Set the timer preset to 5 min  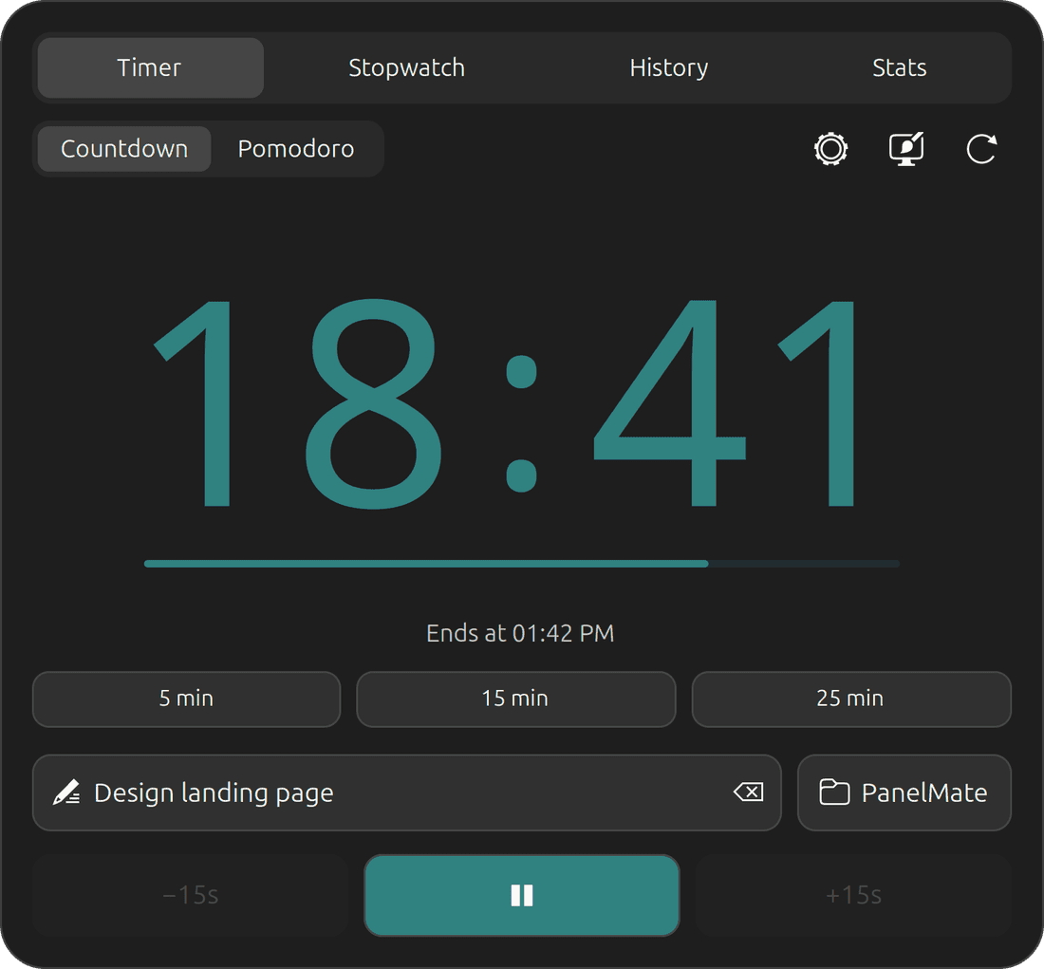pos(186,699)
